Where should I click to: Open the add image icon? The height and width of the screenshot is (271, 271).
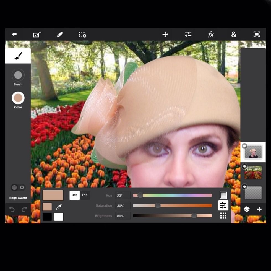[x=37, y=35]
